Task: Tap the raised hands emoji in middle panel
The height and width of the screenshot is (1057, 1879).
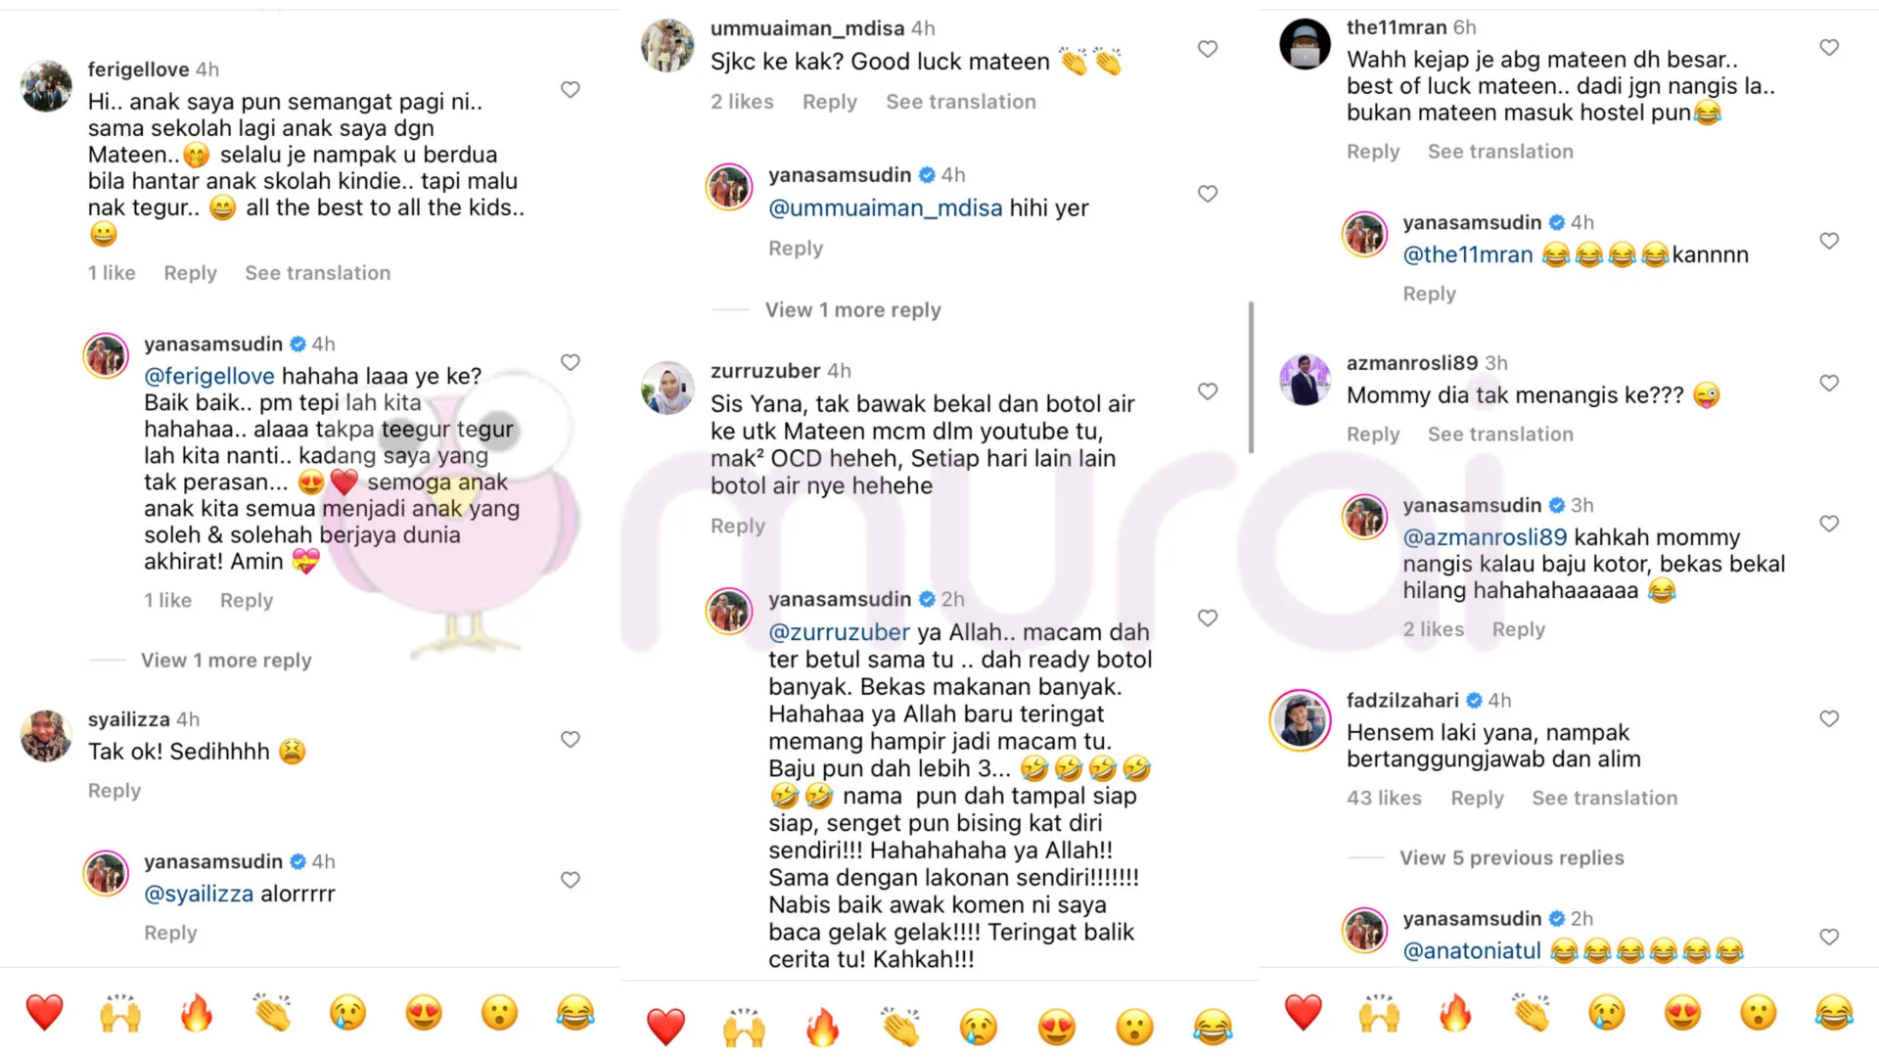Action: point(744,1027)
